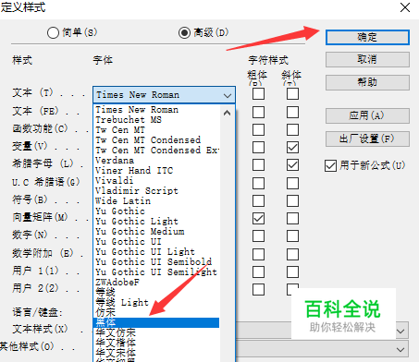
Task: Enable bold for 函数功能(C) row
Action: [x=258, y=129]
